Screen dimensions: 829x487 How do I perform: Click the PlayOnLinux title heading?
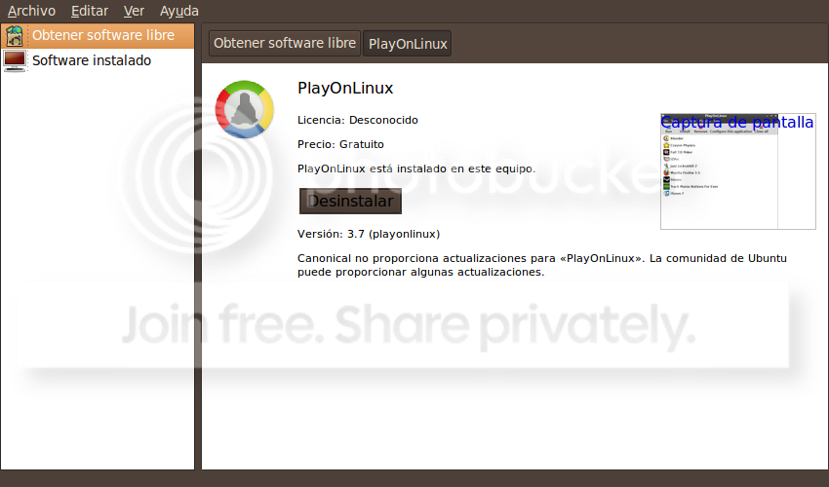[345, 88]
